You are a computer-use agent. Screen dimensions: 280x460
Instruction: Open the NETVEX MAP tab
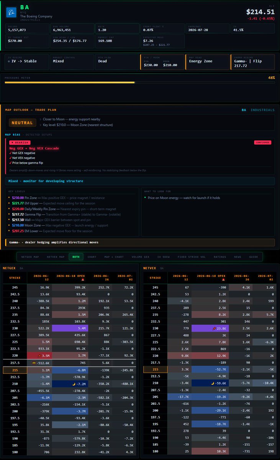(56, 257)
